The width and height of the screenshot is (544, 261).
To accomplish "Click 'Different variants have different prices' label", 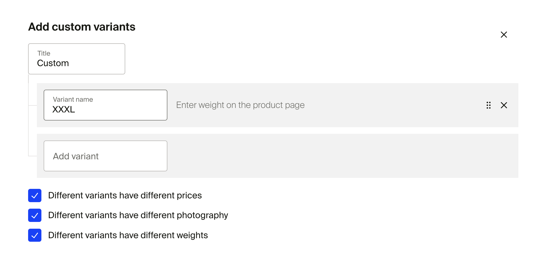I will tap(125, 195).
